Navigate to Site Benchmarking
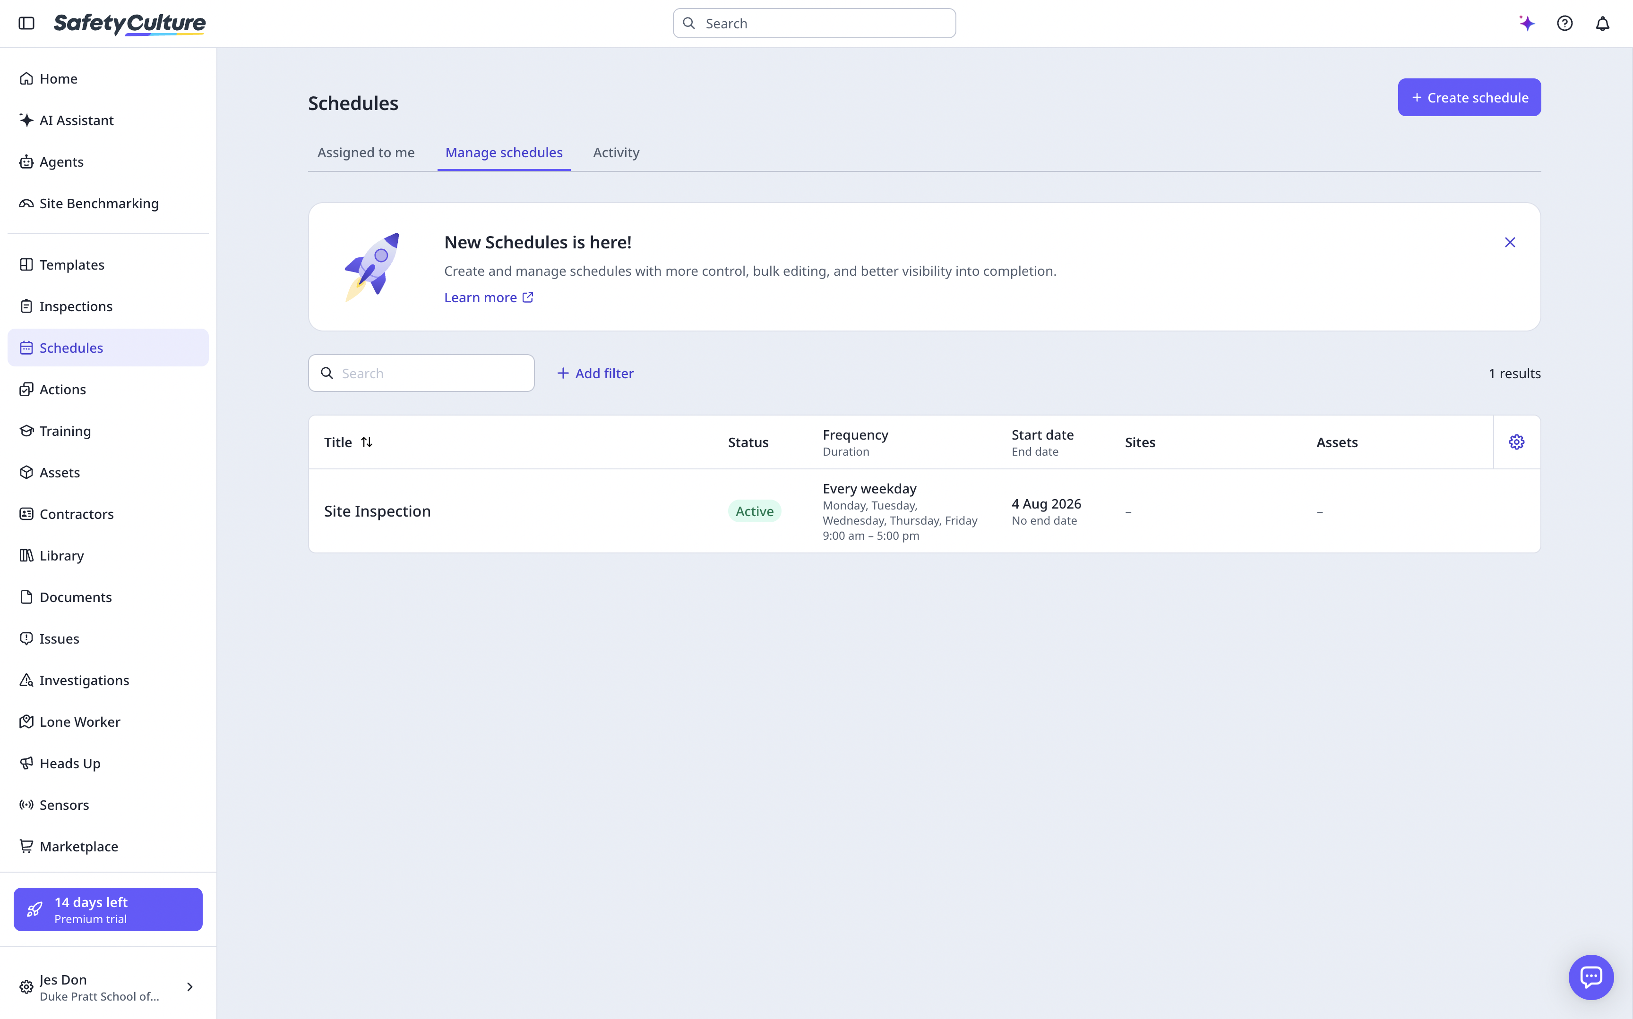 (108, 204)
